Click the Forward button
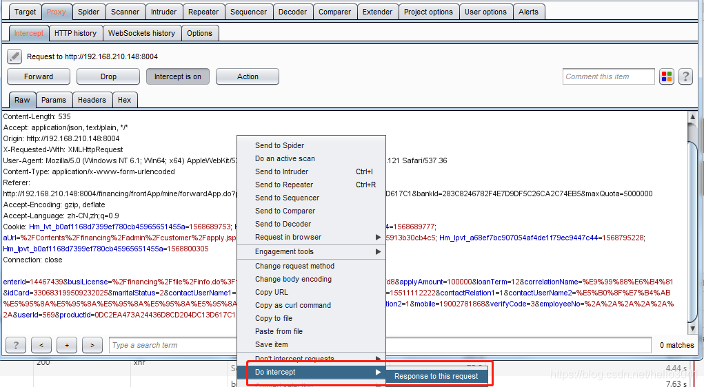This screenshot has height=387, width=704. pyautogui.click(x=39, y=76)
